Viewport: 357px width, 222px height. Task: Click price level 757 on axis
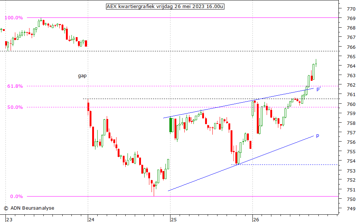tap(351, 132)
